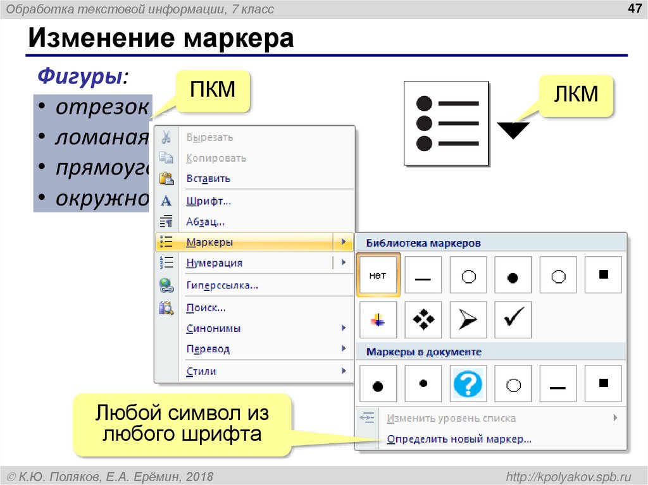Select the large filled dot in document markers

[x=378, y=383]
